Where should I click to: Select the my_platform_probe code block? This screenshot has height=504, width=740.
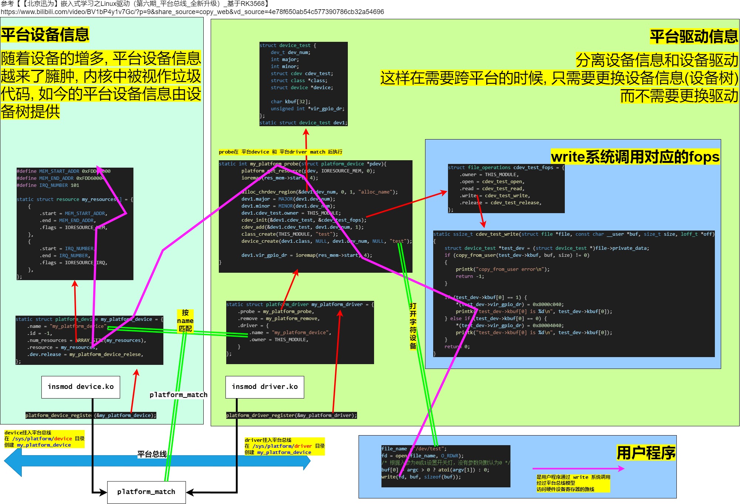pyautogui.click(x=315, y=216)
